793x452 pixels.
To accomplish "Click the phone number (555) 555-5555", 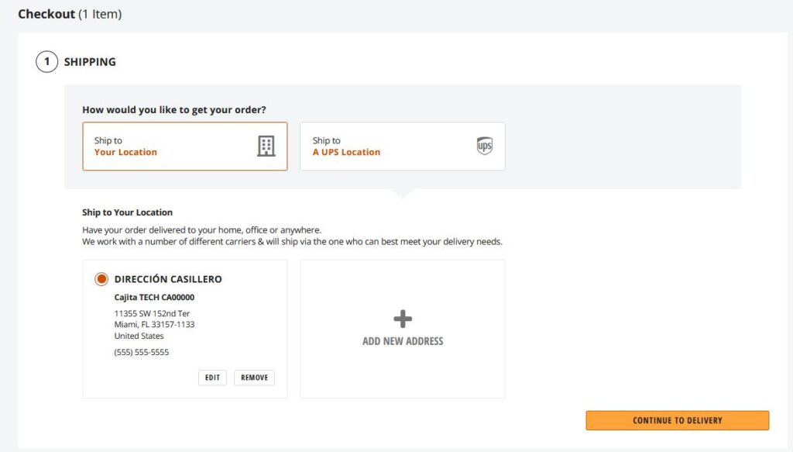I will click(142, 352).
